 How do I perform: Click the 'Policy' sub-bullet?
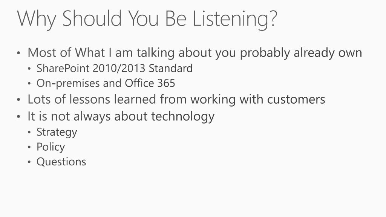point(51,147)
